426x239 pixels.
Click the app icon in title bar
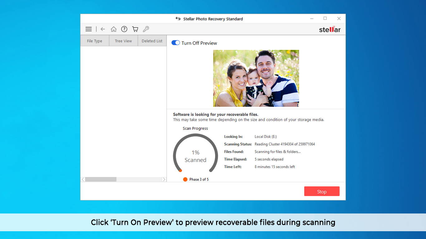click(178, 19)
